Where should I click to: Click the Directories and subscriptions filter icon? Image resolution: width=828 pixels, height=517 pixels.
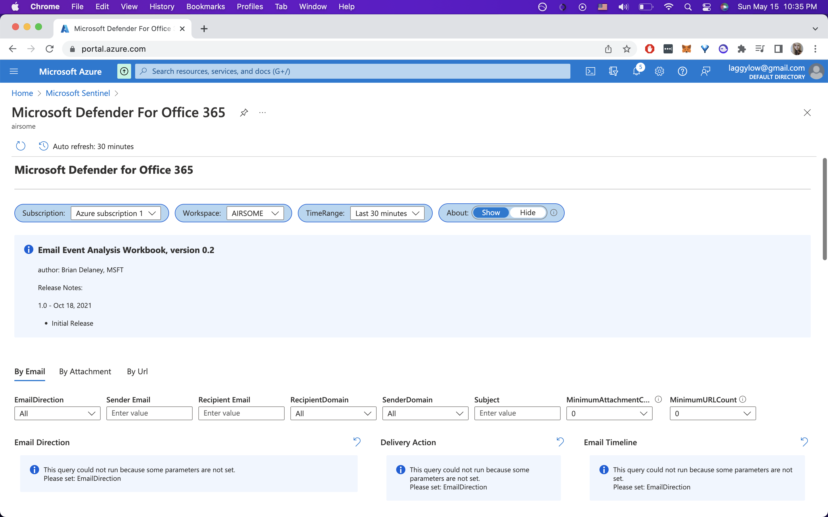click(x=613, y=72)
